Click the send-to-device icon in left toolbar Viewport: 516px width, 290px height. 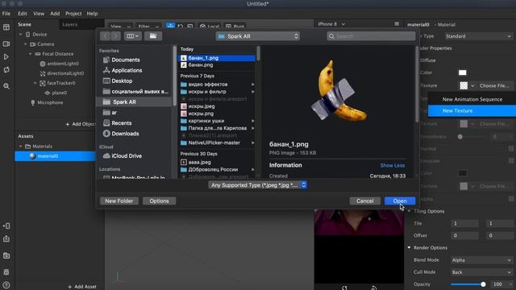pyautogui.click(x=6, y=226)
